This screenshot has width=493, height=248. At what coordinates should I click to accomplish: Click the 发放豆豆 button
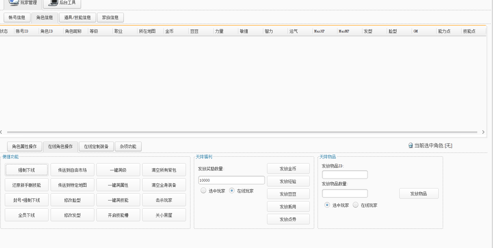(x=288, y=194)
